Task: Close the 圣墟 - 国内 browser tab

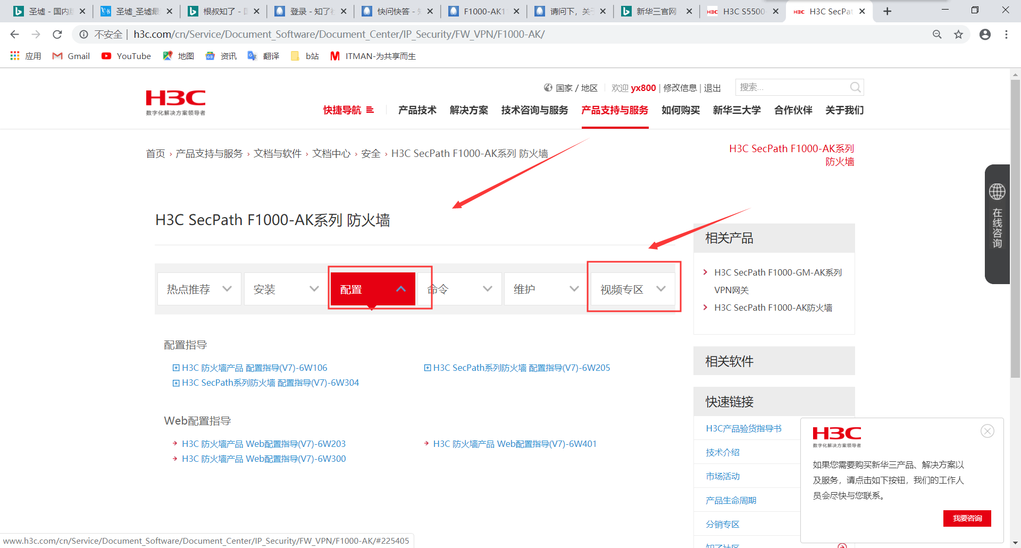Action: 82,11
